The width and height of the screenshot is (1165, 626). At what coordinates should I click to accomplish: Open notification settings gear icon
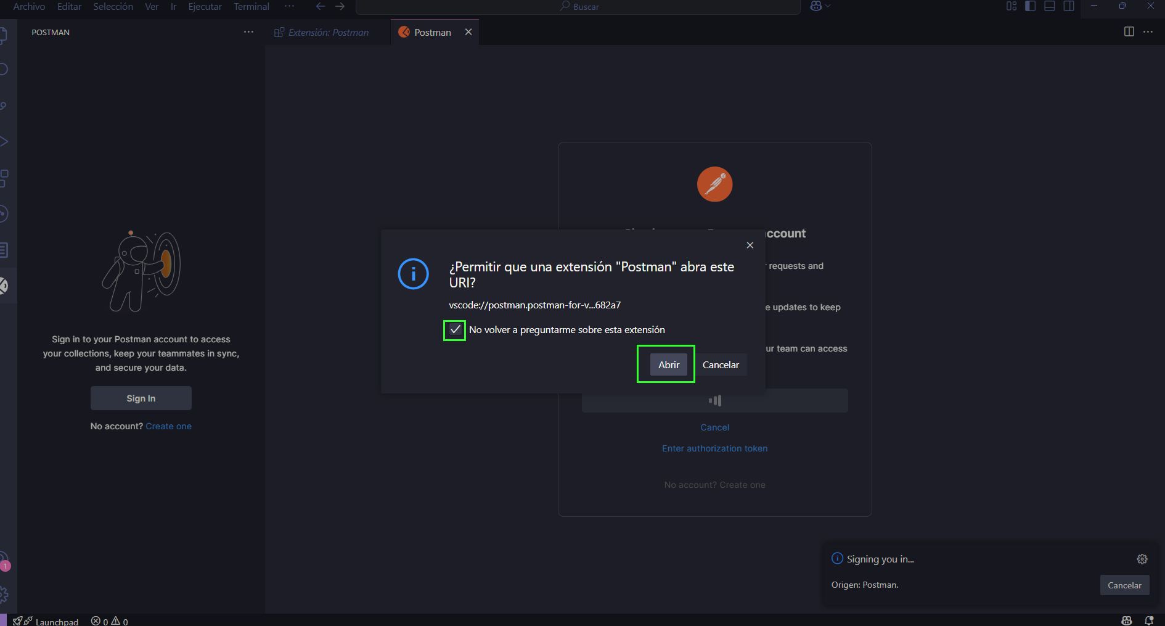[1142, 559]
